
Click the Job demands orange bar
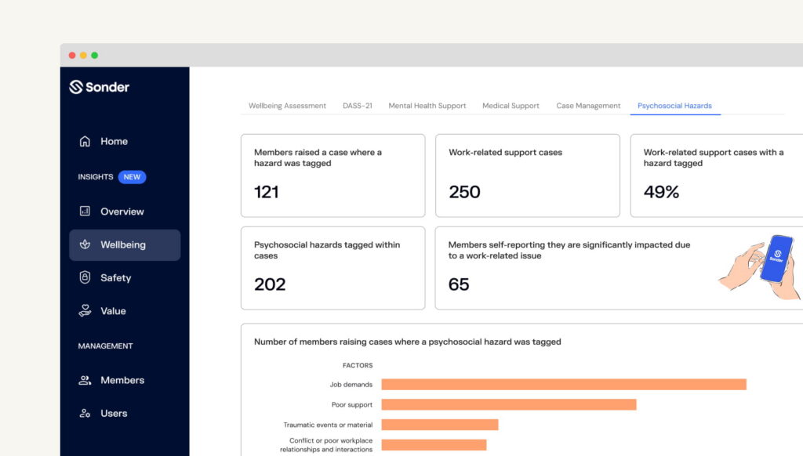(x=563, y=384)
